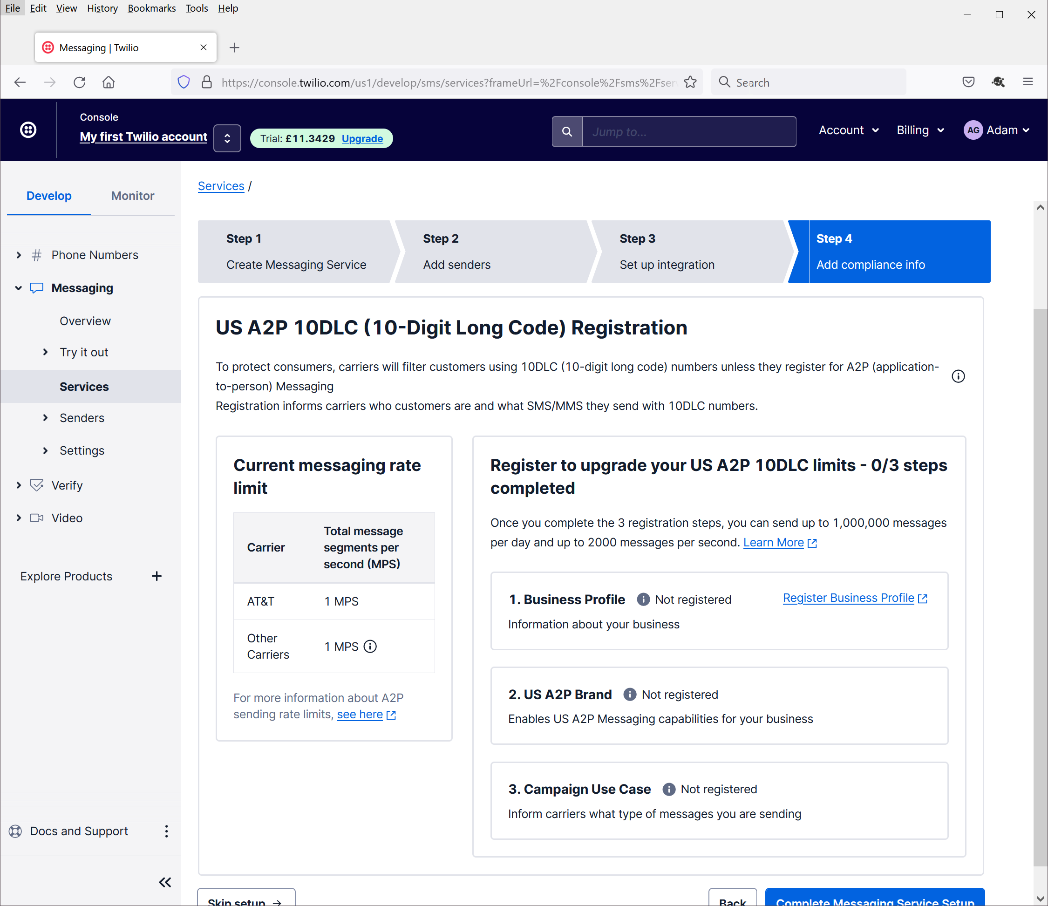Image resolution: width=1048 pixels, height=906 pixels.
Task: Click the Jump to input field
Action: (689, 131)
